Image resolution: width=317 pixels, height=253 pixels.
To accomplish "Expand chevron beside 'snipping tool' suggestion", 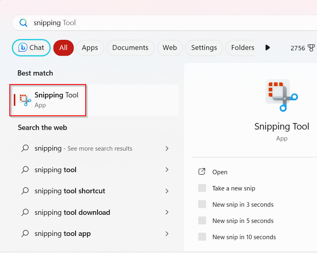I will (x=167, y=170).
